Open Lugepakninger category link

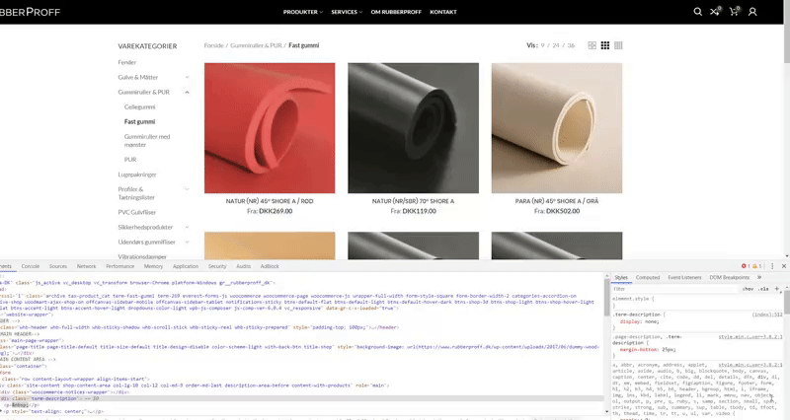click(x=137, y=175)
